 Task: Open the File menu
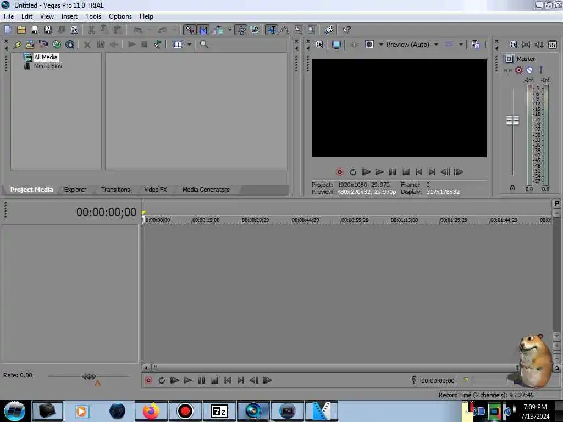pos(9,16)
